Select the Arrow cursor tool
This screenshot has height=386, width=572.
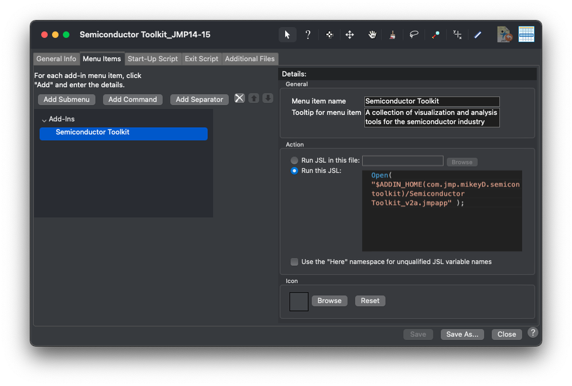[x=287, y=35]
